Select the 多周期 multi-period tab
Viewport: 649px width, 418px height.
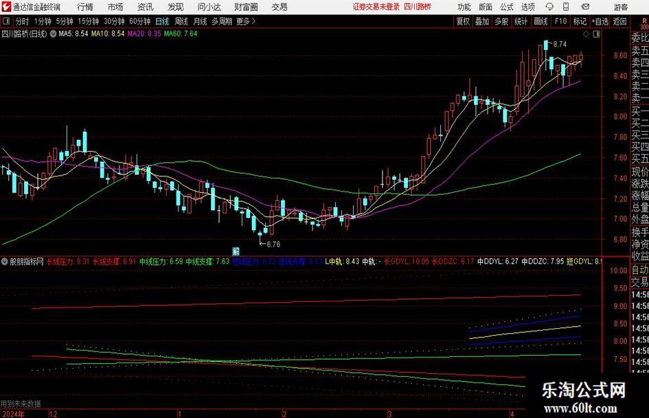pos(221,21)
